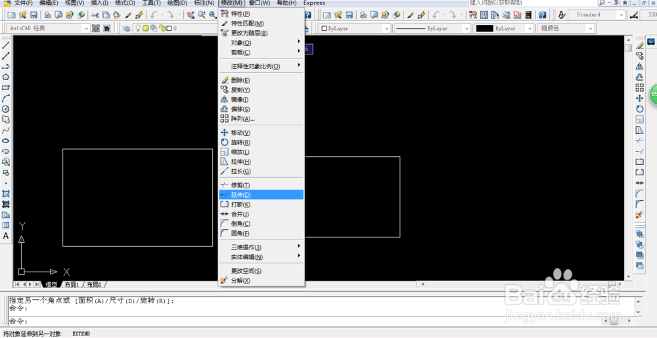Click the Zoom Realtime magnifier icon
Image resolution: width=657 pixels, height=338 pixels.
(x=202, y=15)
